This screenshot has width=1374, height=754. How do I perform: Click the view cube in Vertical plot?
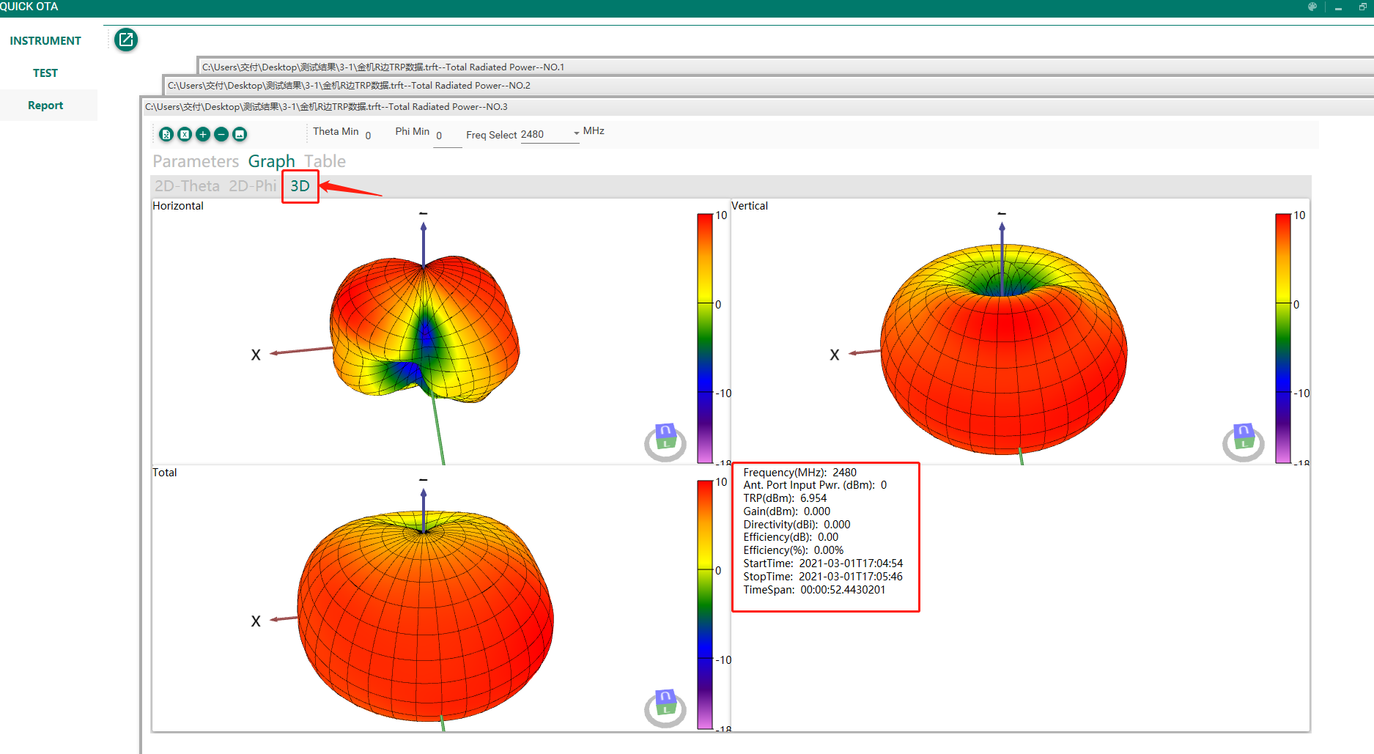[x=1244, y=442]
